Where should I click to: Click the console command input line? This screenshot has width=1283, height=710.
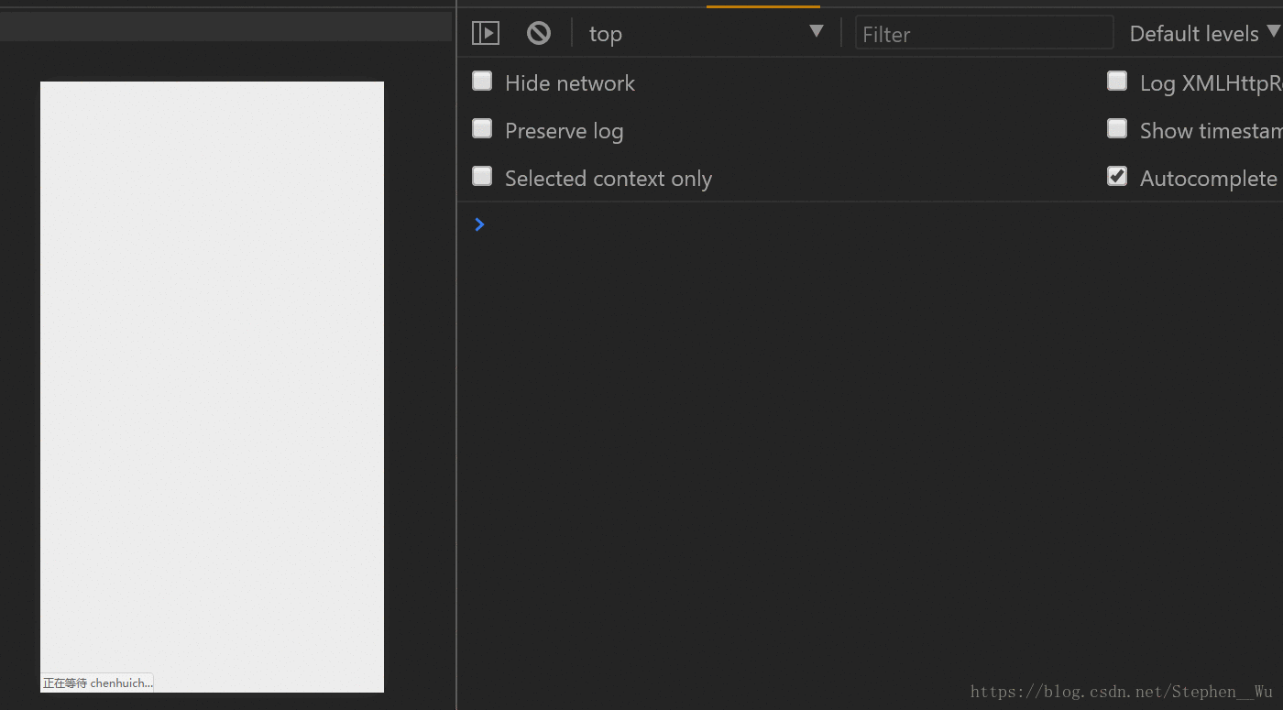[x=880, y=224]
